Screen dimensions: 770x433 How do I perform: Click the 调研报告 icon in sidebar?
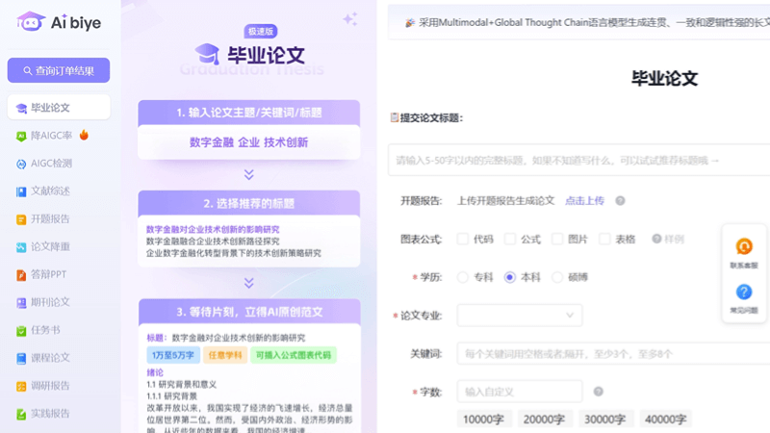tap(21, 387)
